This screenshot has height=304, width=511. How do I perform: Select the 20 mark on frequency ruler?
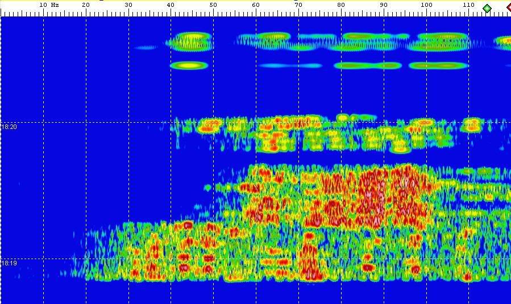point(86,5)
